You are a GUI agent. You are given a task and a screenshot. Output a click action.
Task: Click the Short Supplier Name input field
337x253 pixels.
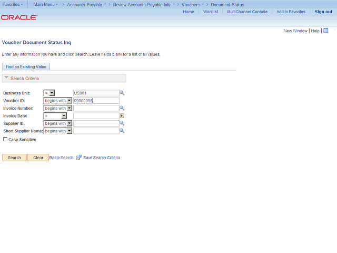point(96,131)
